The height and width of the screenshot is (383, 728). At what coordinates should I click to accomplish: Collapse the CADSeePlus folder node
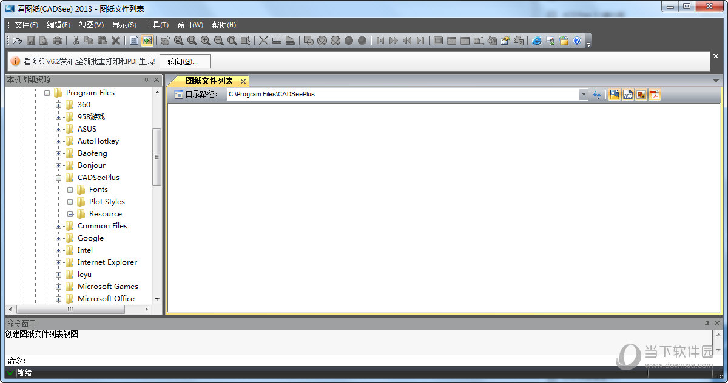[x=59, y=178]
